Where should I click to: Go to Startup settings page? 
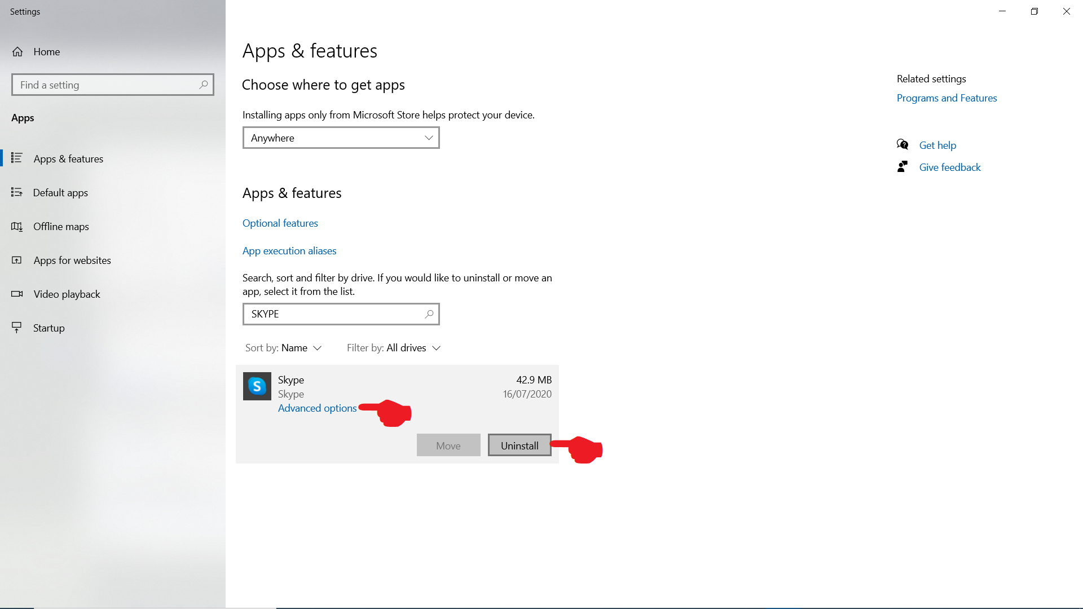coord(49,328)
